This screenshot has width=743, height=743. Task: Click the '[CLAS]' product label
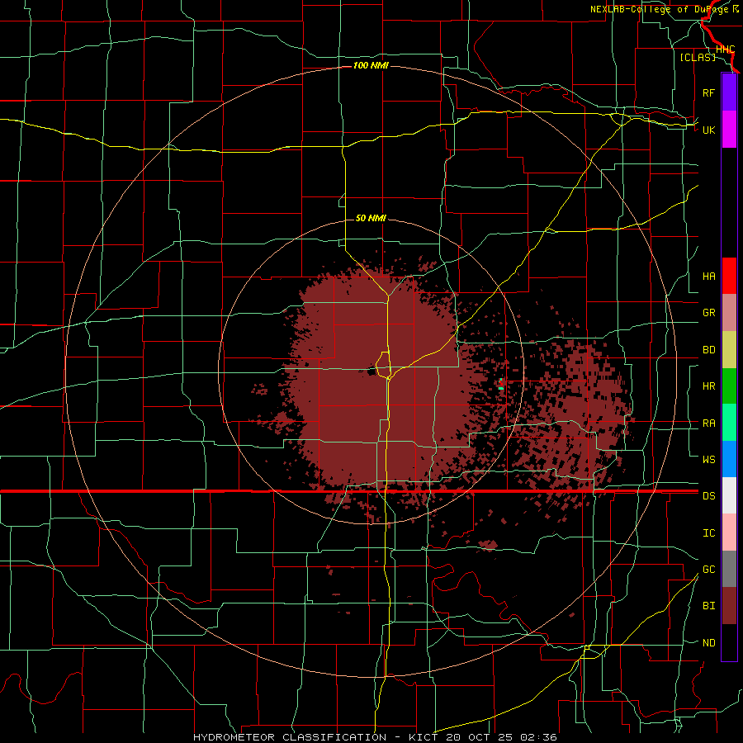point(698,57)
